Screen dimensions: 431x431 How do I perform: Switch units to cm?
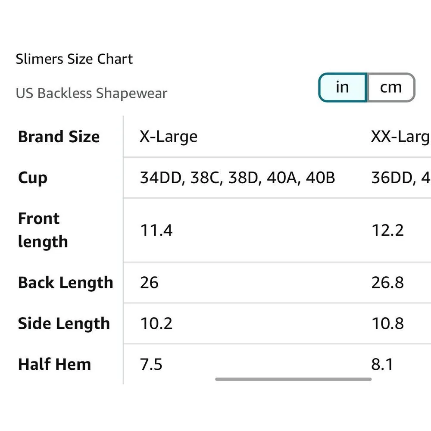pyautogui.click(x=390, y=87)
